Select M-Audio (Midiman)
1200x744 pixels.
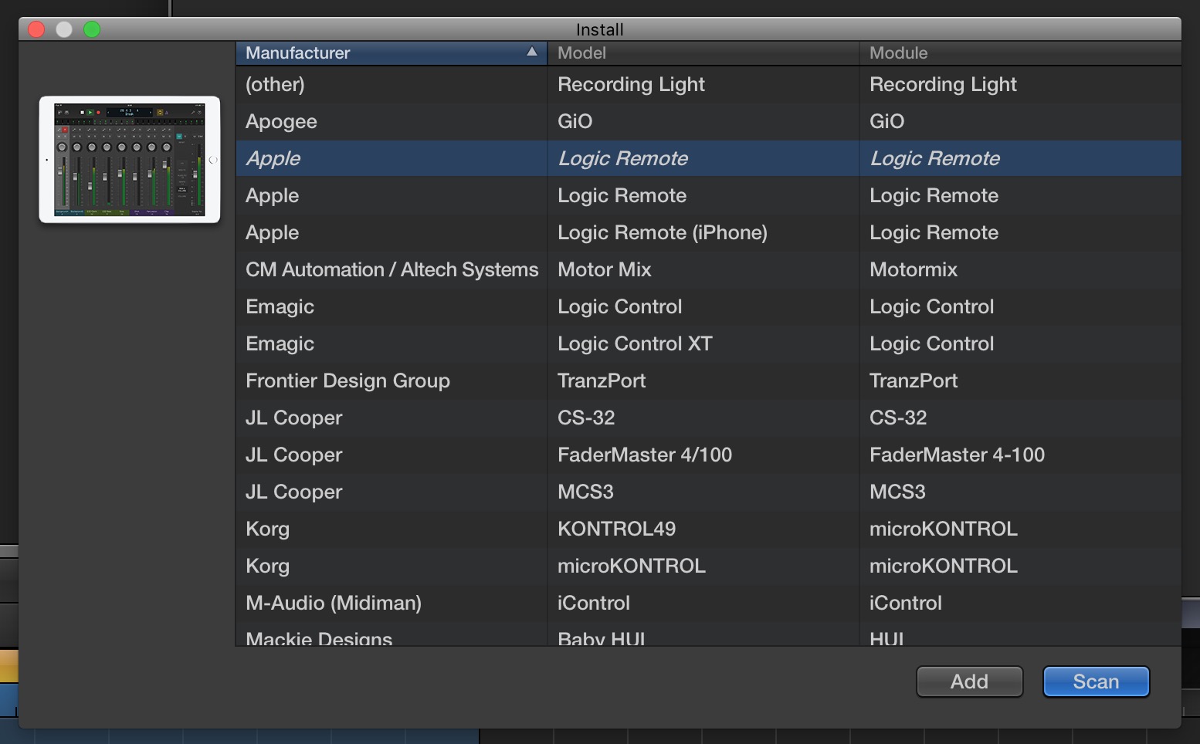click(x=333, y=603)
